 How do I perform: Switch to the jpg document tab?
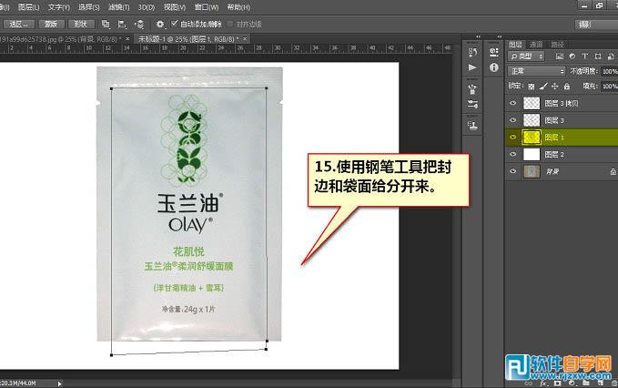coord(59,39)
